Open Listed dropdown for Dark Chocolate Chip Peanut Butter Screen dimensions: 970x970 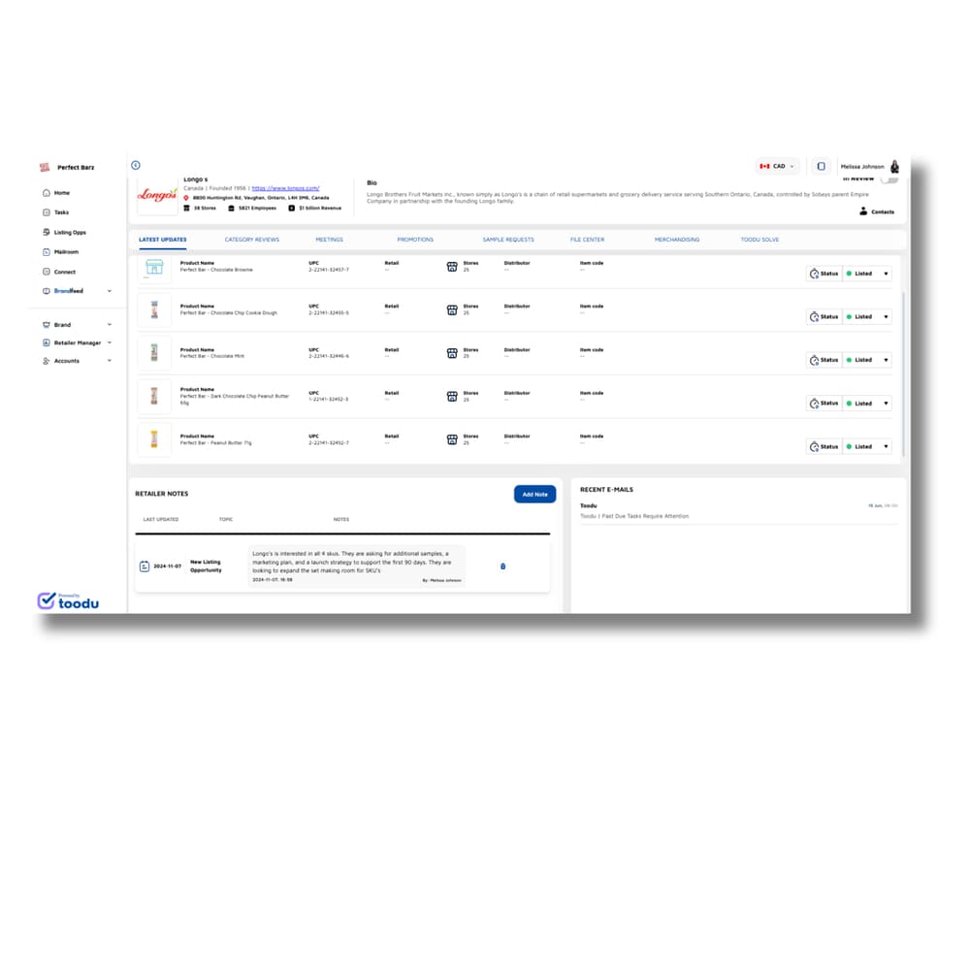click(867, 404)
